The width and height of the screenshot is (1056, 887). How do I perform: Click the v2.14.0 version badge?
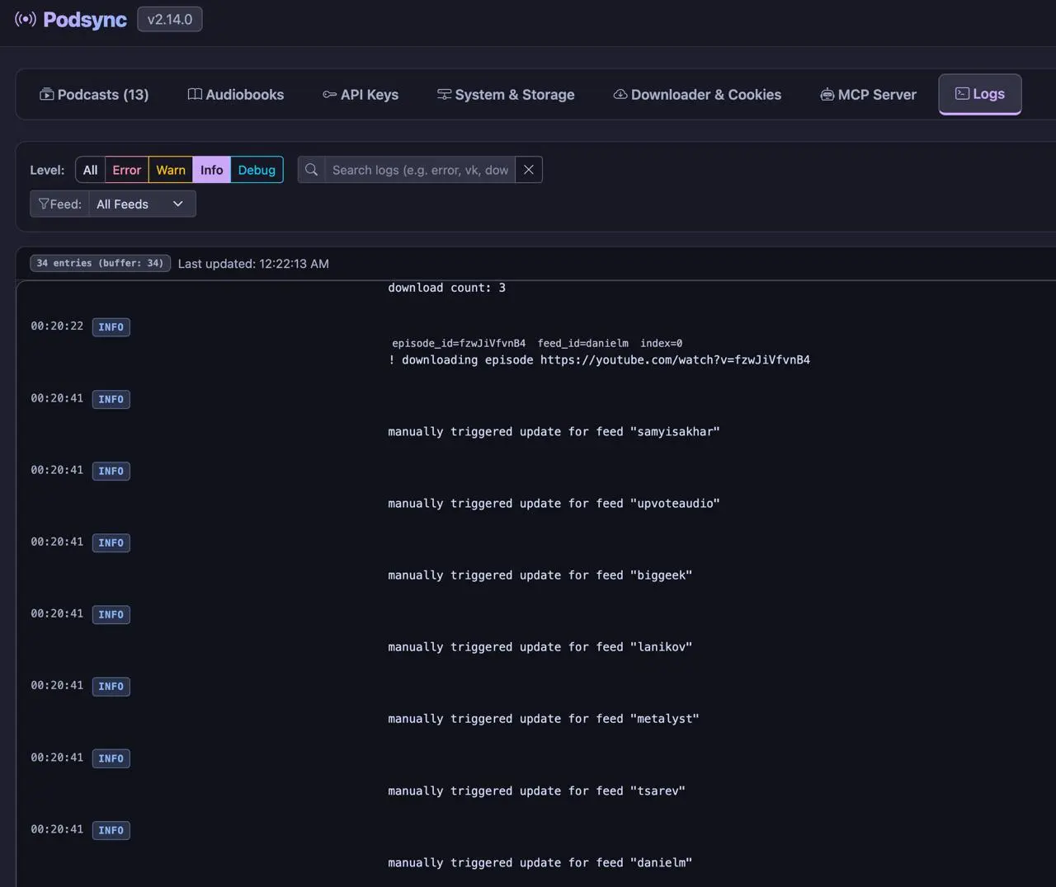coord(170,19)
